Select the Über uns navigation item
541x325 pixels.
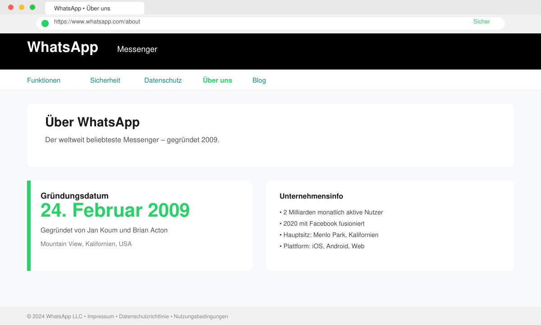[217, 80]
